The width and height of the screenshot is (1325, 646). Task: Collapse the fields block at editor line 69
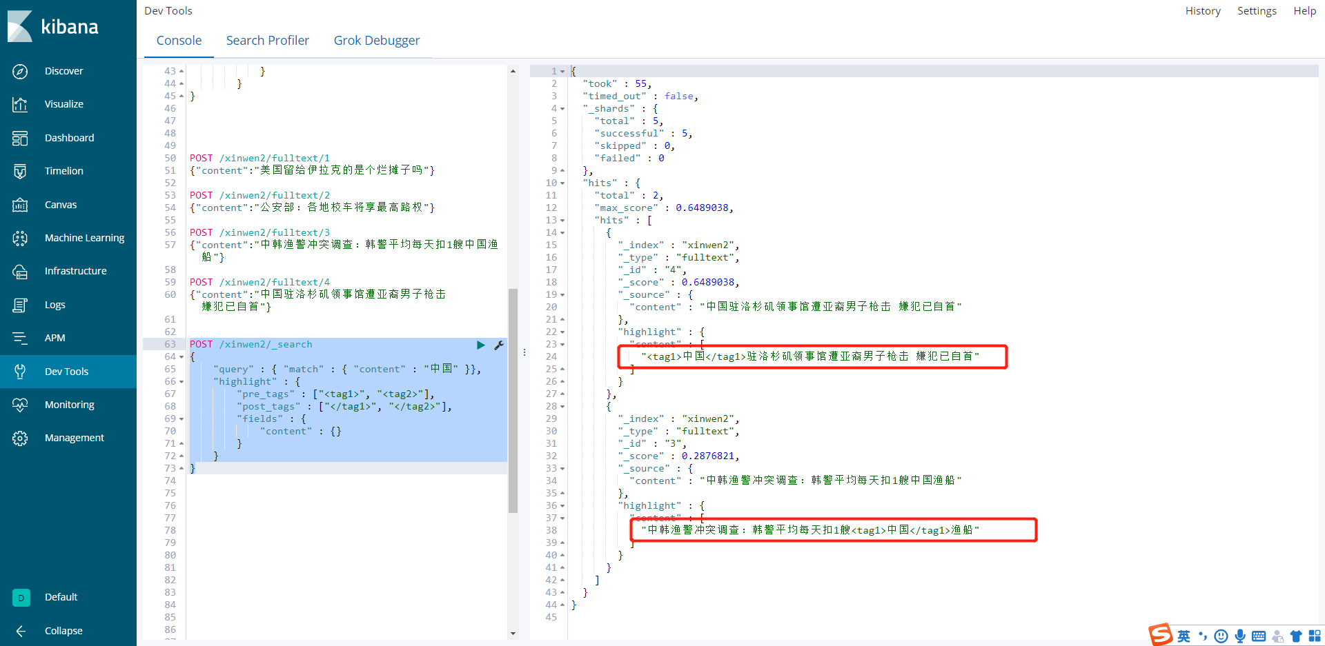[181, 419]
